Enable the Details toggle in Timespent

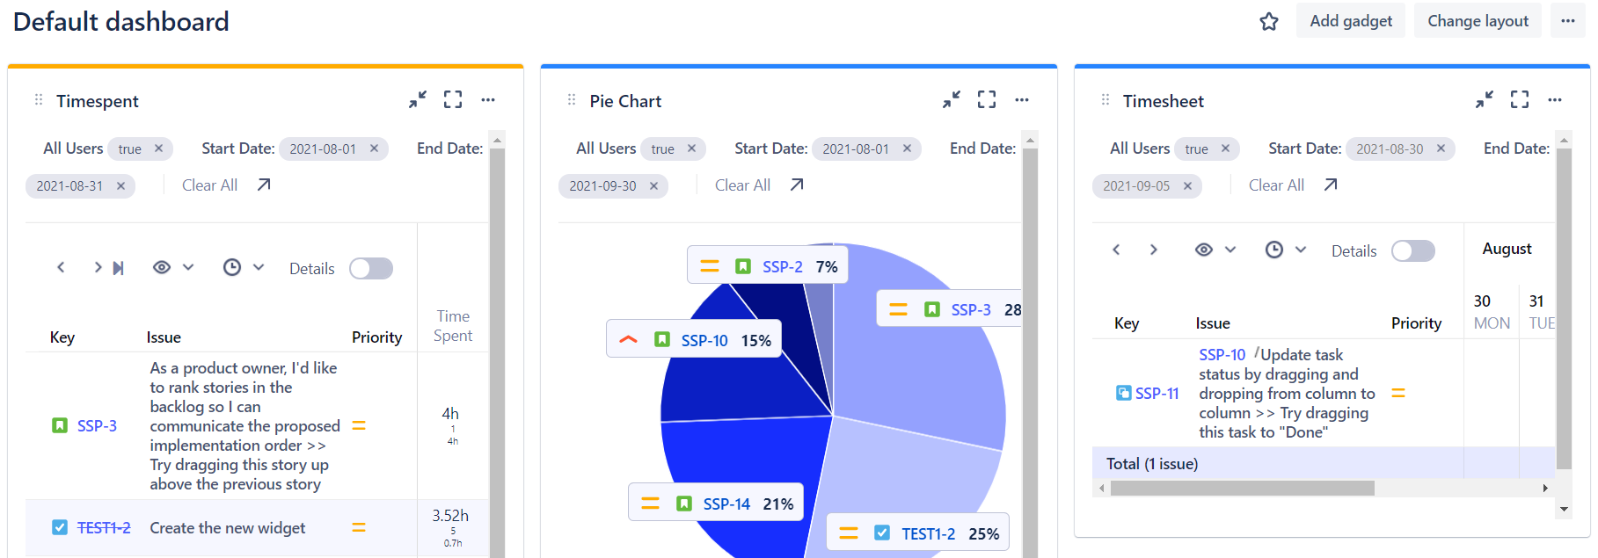(x=370, y=268)
